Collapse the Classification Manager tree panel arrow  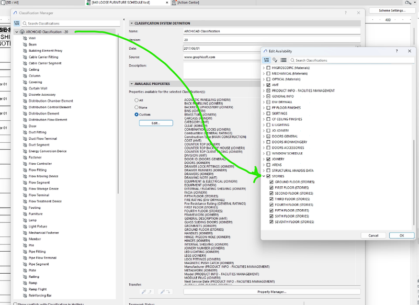(124, 19)
